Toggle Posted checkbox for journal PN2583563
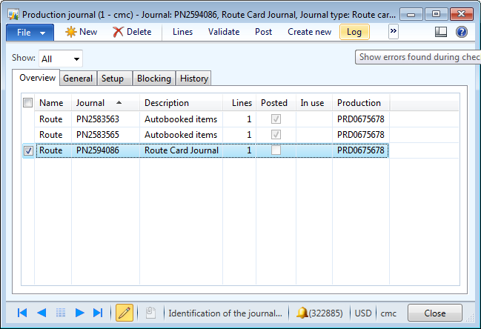The image size is (481, 329). (x=276, y=119)
